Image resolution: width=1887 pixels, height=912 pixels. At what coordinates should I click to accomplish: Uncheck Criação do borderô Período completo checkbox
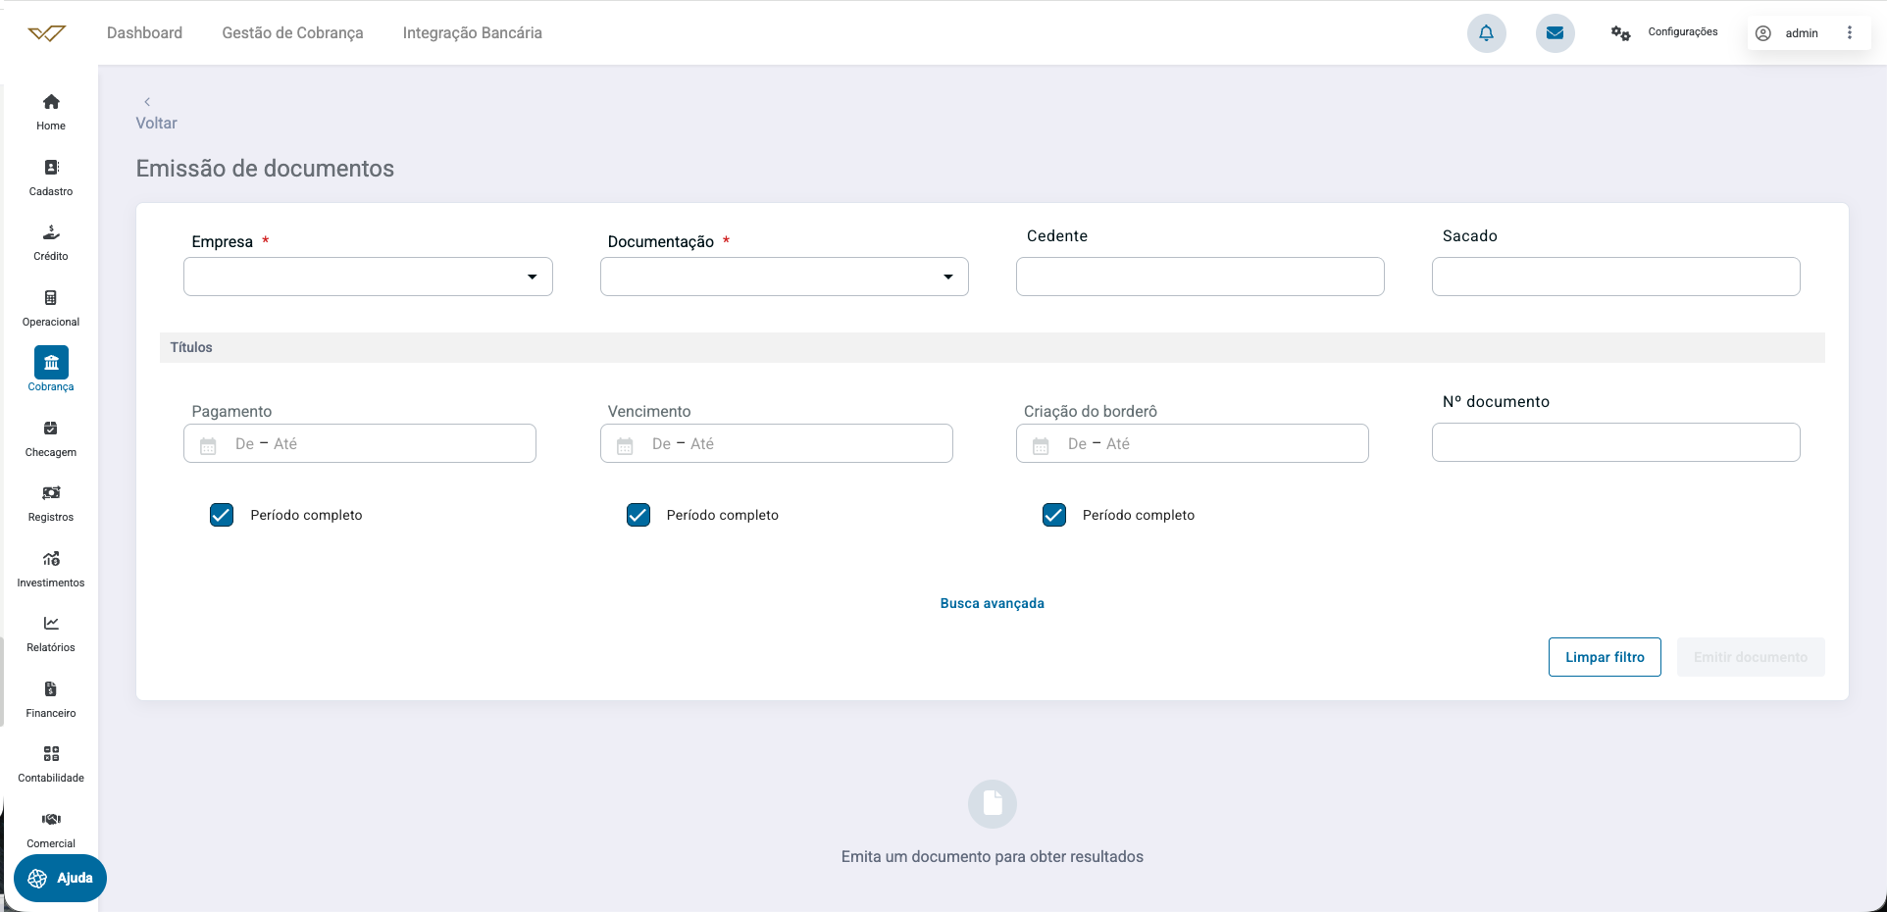tap(1054, 515)
